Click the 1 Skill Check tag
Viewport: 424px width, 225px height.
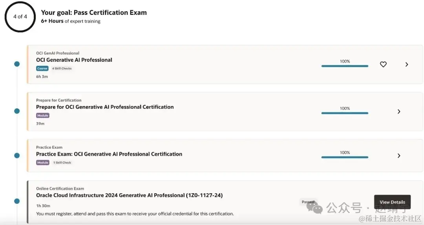[62, 162]
